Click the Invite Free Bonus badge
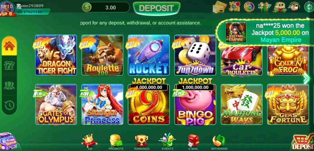The height and width of the screenshot is (151, 314). coord(8,141)
